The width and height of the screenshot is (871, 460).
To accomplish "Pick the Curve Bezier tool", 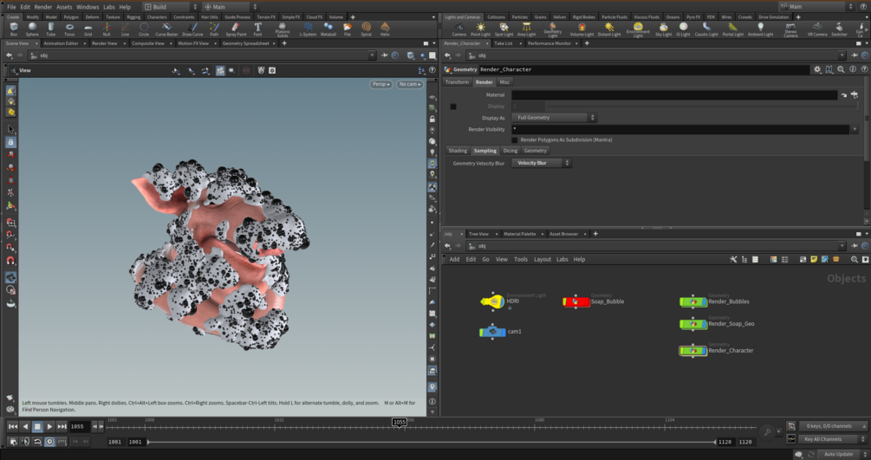I will tap(166, 29).
